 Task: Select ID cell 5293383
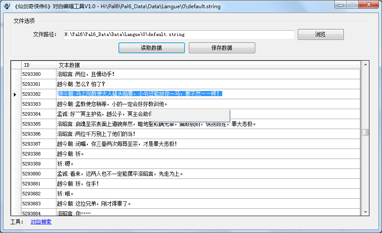coord(39,104)
